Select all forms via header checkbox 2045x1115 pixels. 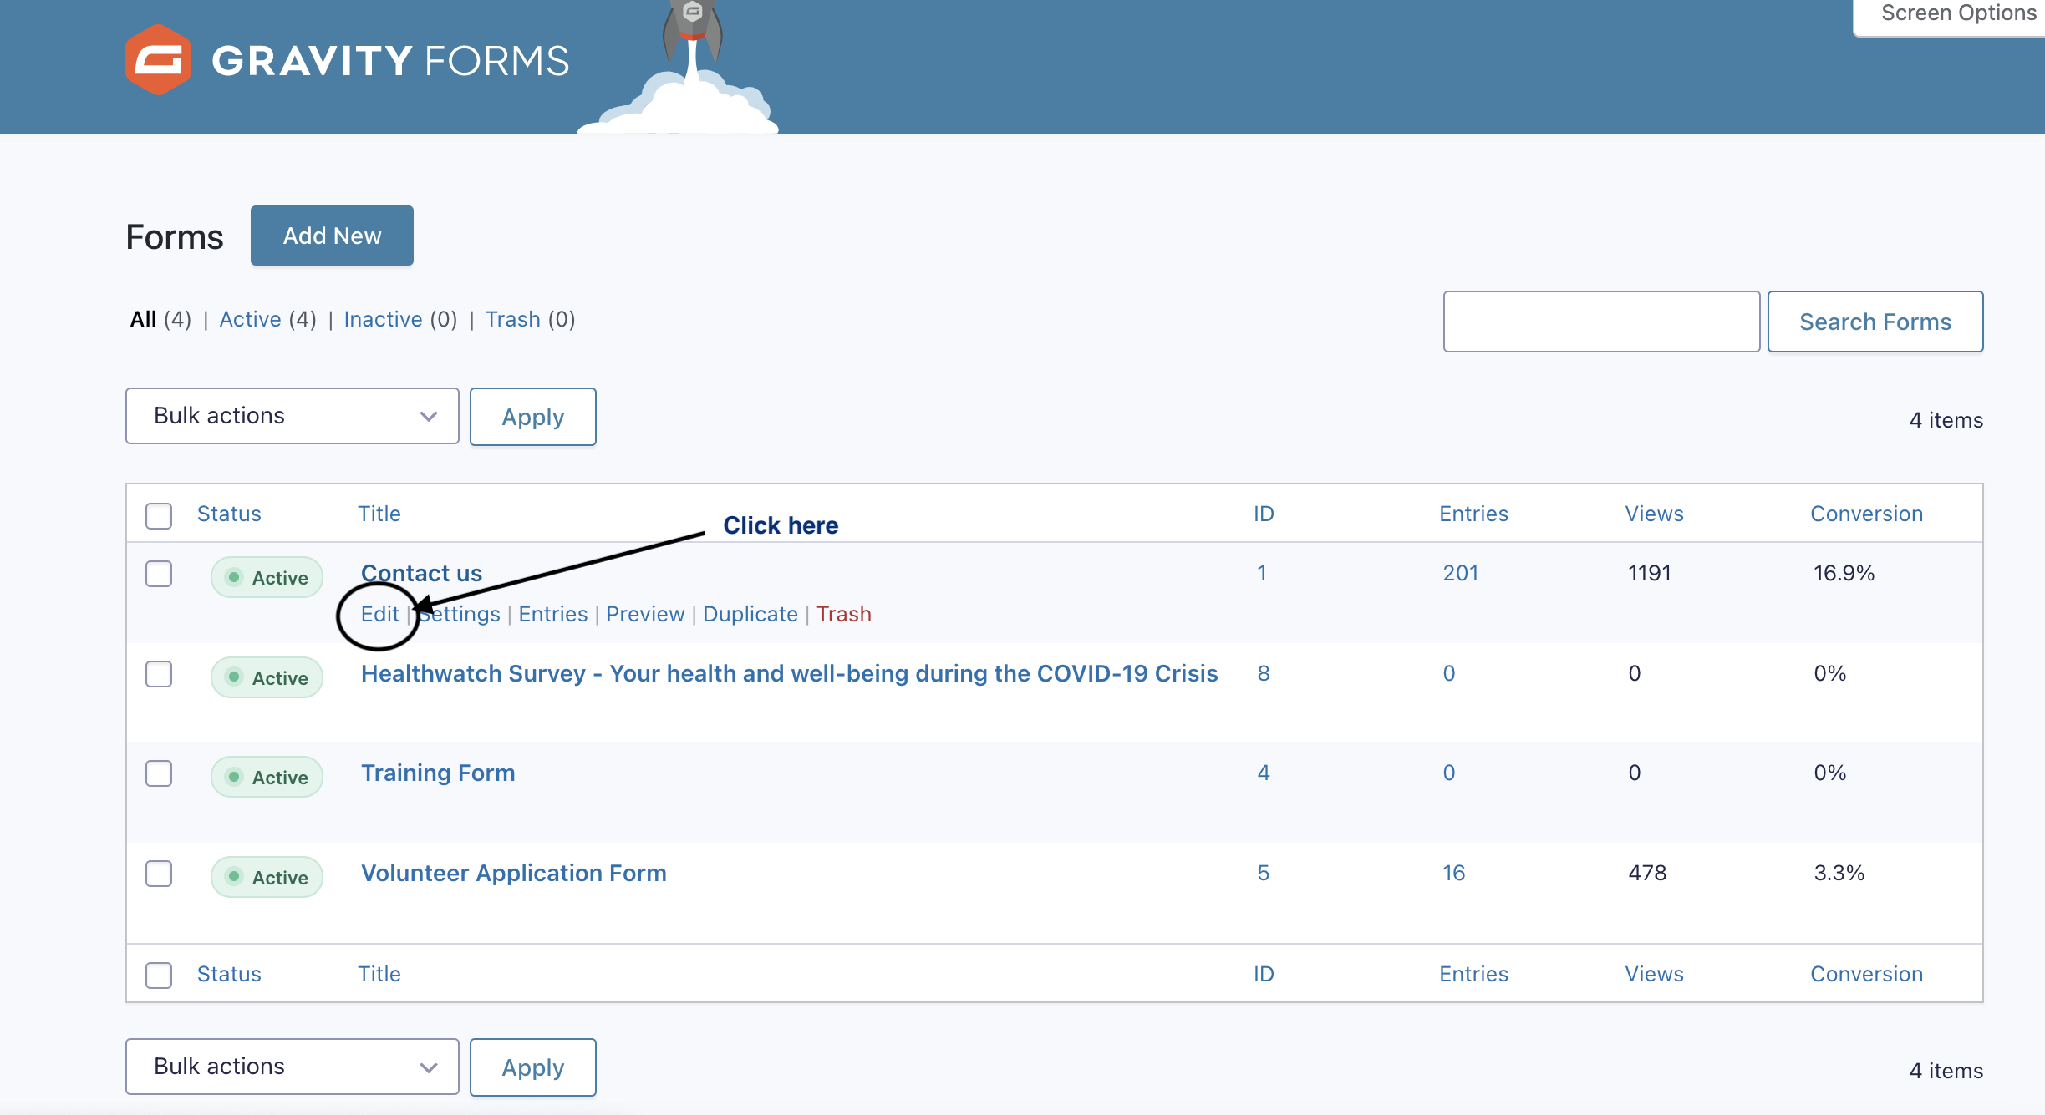[x=159, y=515]
